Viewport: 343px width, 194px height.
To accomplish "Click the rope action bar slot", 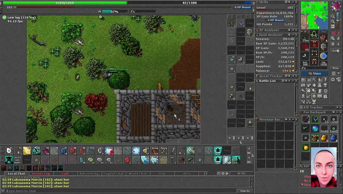I will tap(182, 160).
